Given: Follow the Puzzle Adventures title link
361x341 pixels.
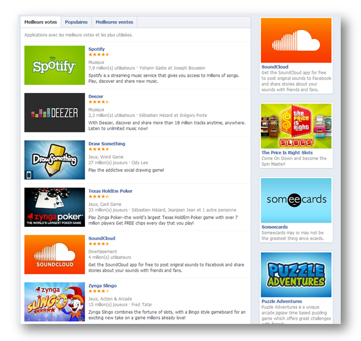Looking at the screenshot, I should [x=281, y=301].
